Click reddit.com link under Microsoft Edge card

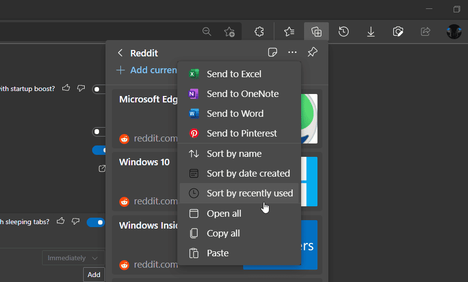(156, 139)
